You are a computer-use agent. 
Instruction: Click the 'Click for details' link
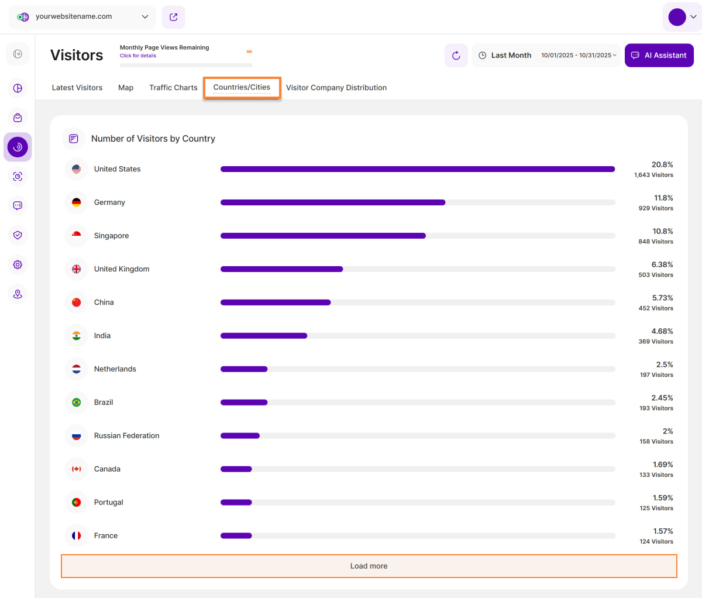tap(138, 56)
